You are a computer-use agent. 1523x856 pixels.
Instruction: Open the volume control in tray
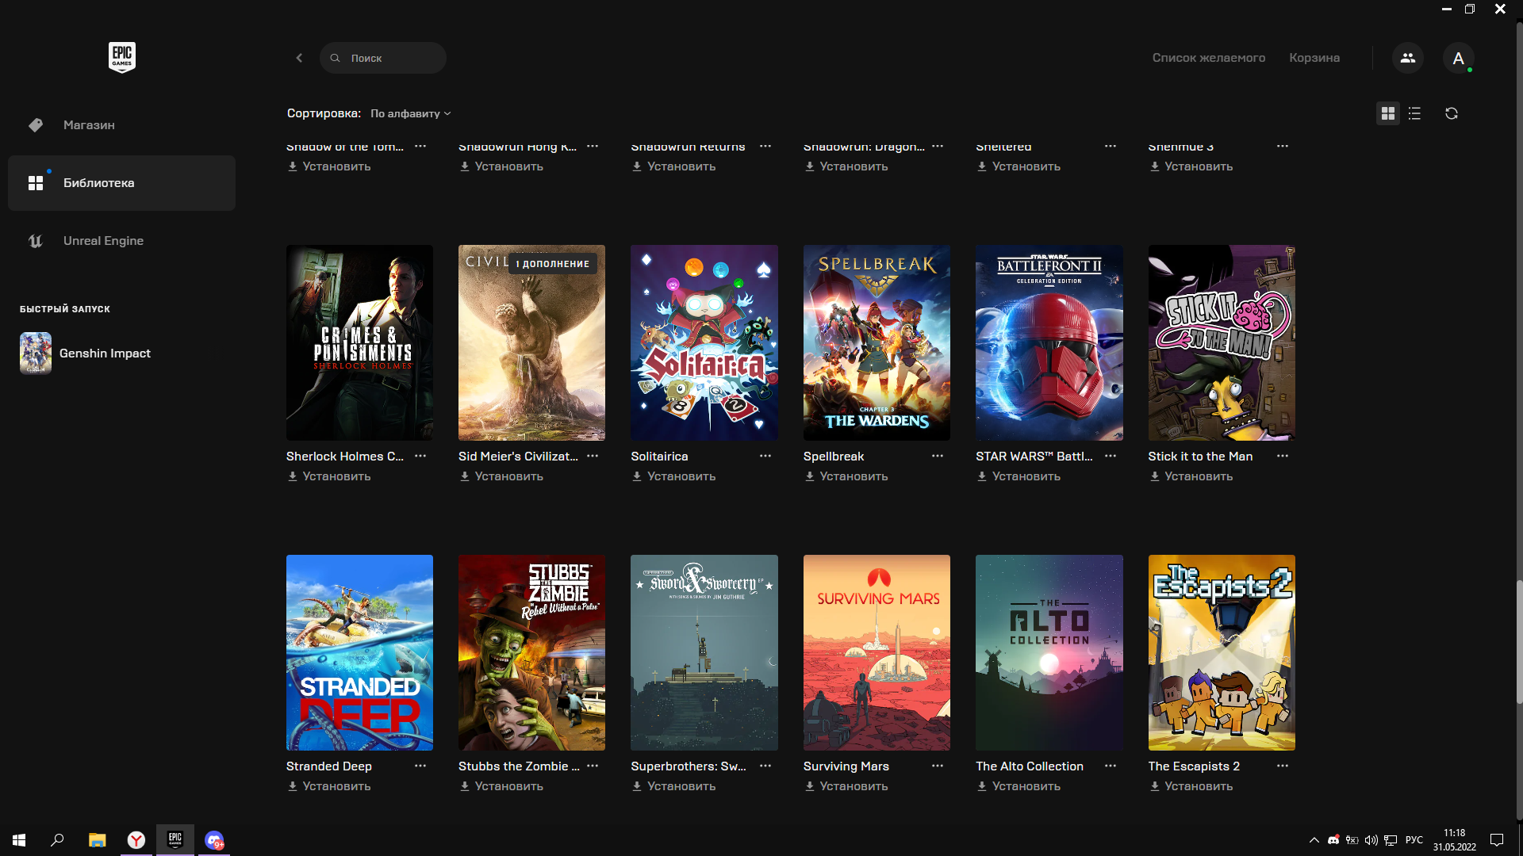[1371, 840]
